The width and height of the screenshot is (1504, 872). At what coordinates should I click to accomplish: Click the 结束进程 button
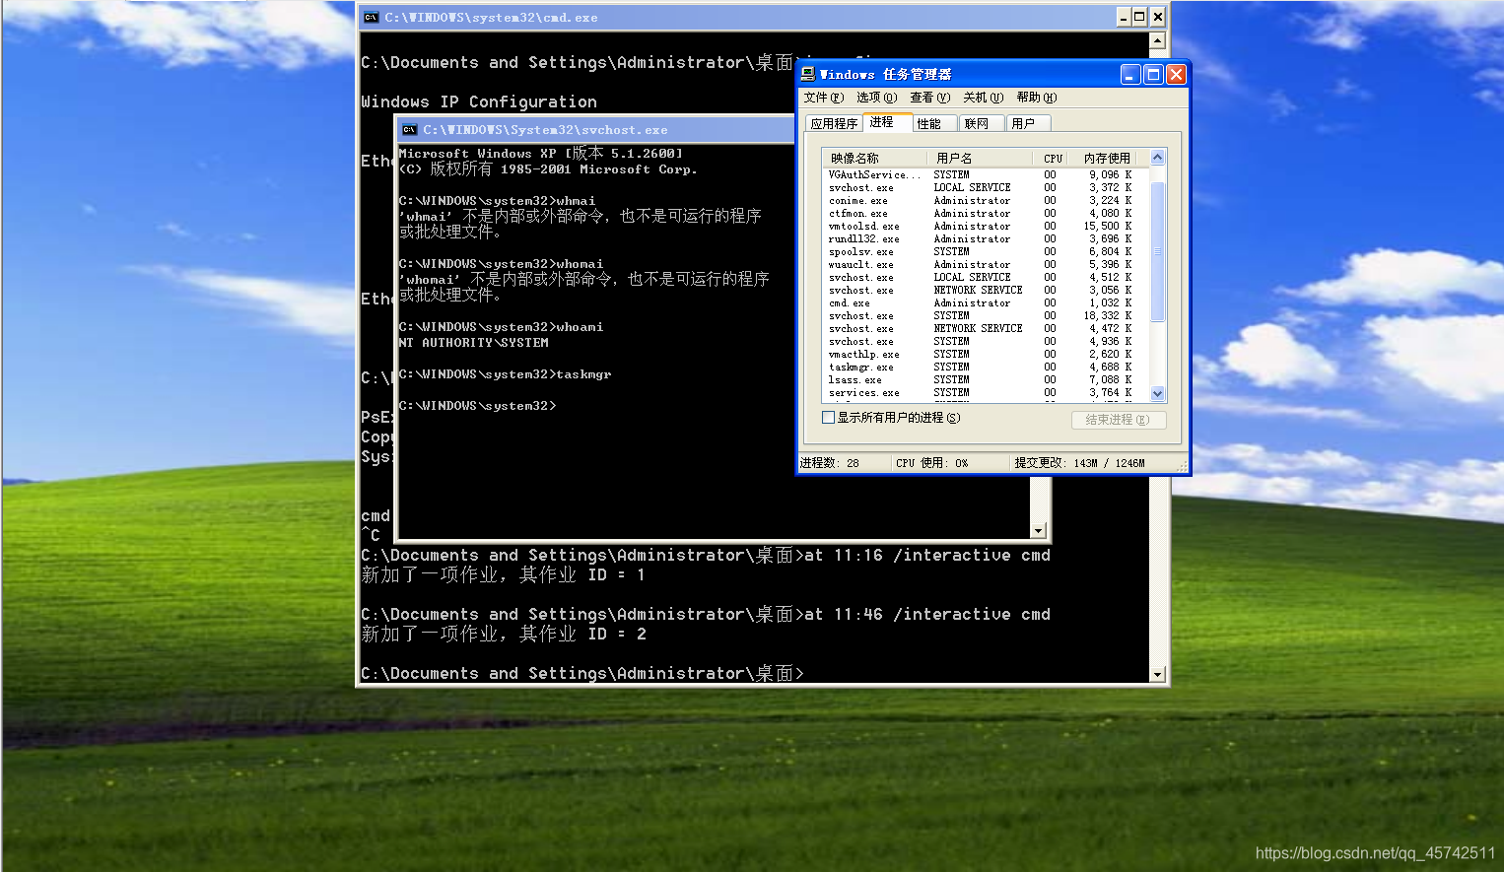[x=1119, y=420]
